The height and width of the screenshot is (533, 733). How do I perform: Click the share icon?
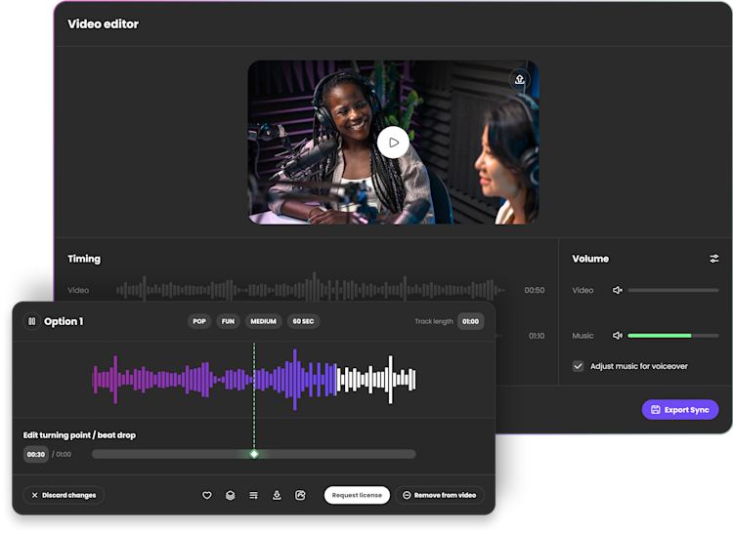[x=300, y=495]
